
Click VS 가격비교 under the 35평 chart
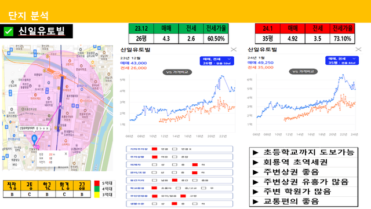[303, 71]
